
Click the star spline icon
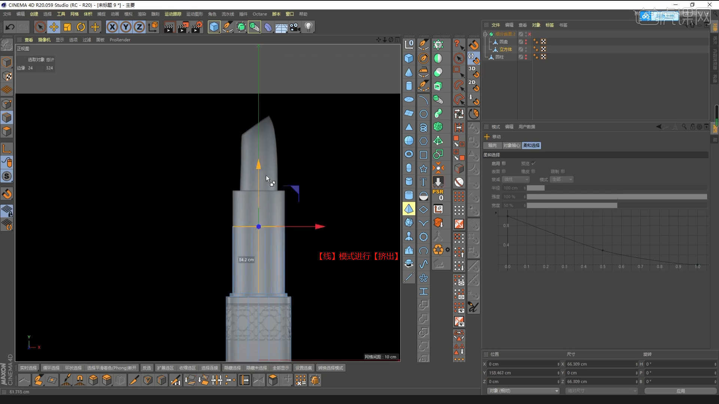pyautogui.click(x=423, y=168)
